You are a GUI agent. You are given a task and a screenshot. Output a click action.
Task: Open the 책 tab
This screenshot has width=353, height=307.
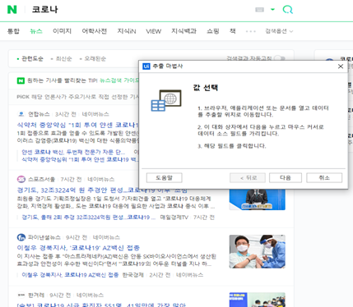click(233, 31)
